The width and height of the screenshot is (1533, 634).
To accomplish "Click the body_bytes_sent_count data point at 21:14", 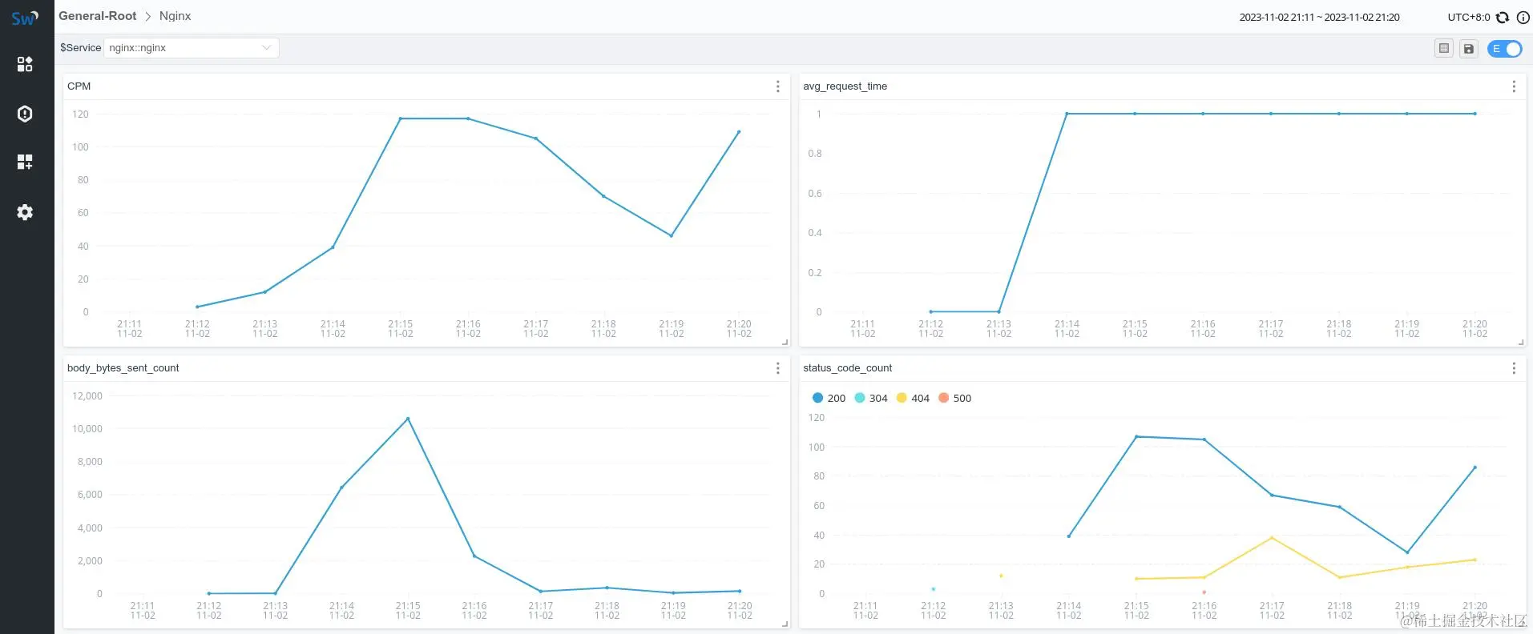I will click(341, 487).
